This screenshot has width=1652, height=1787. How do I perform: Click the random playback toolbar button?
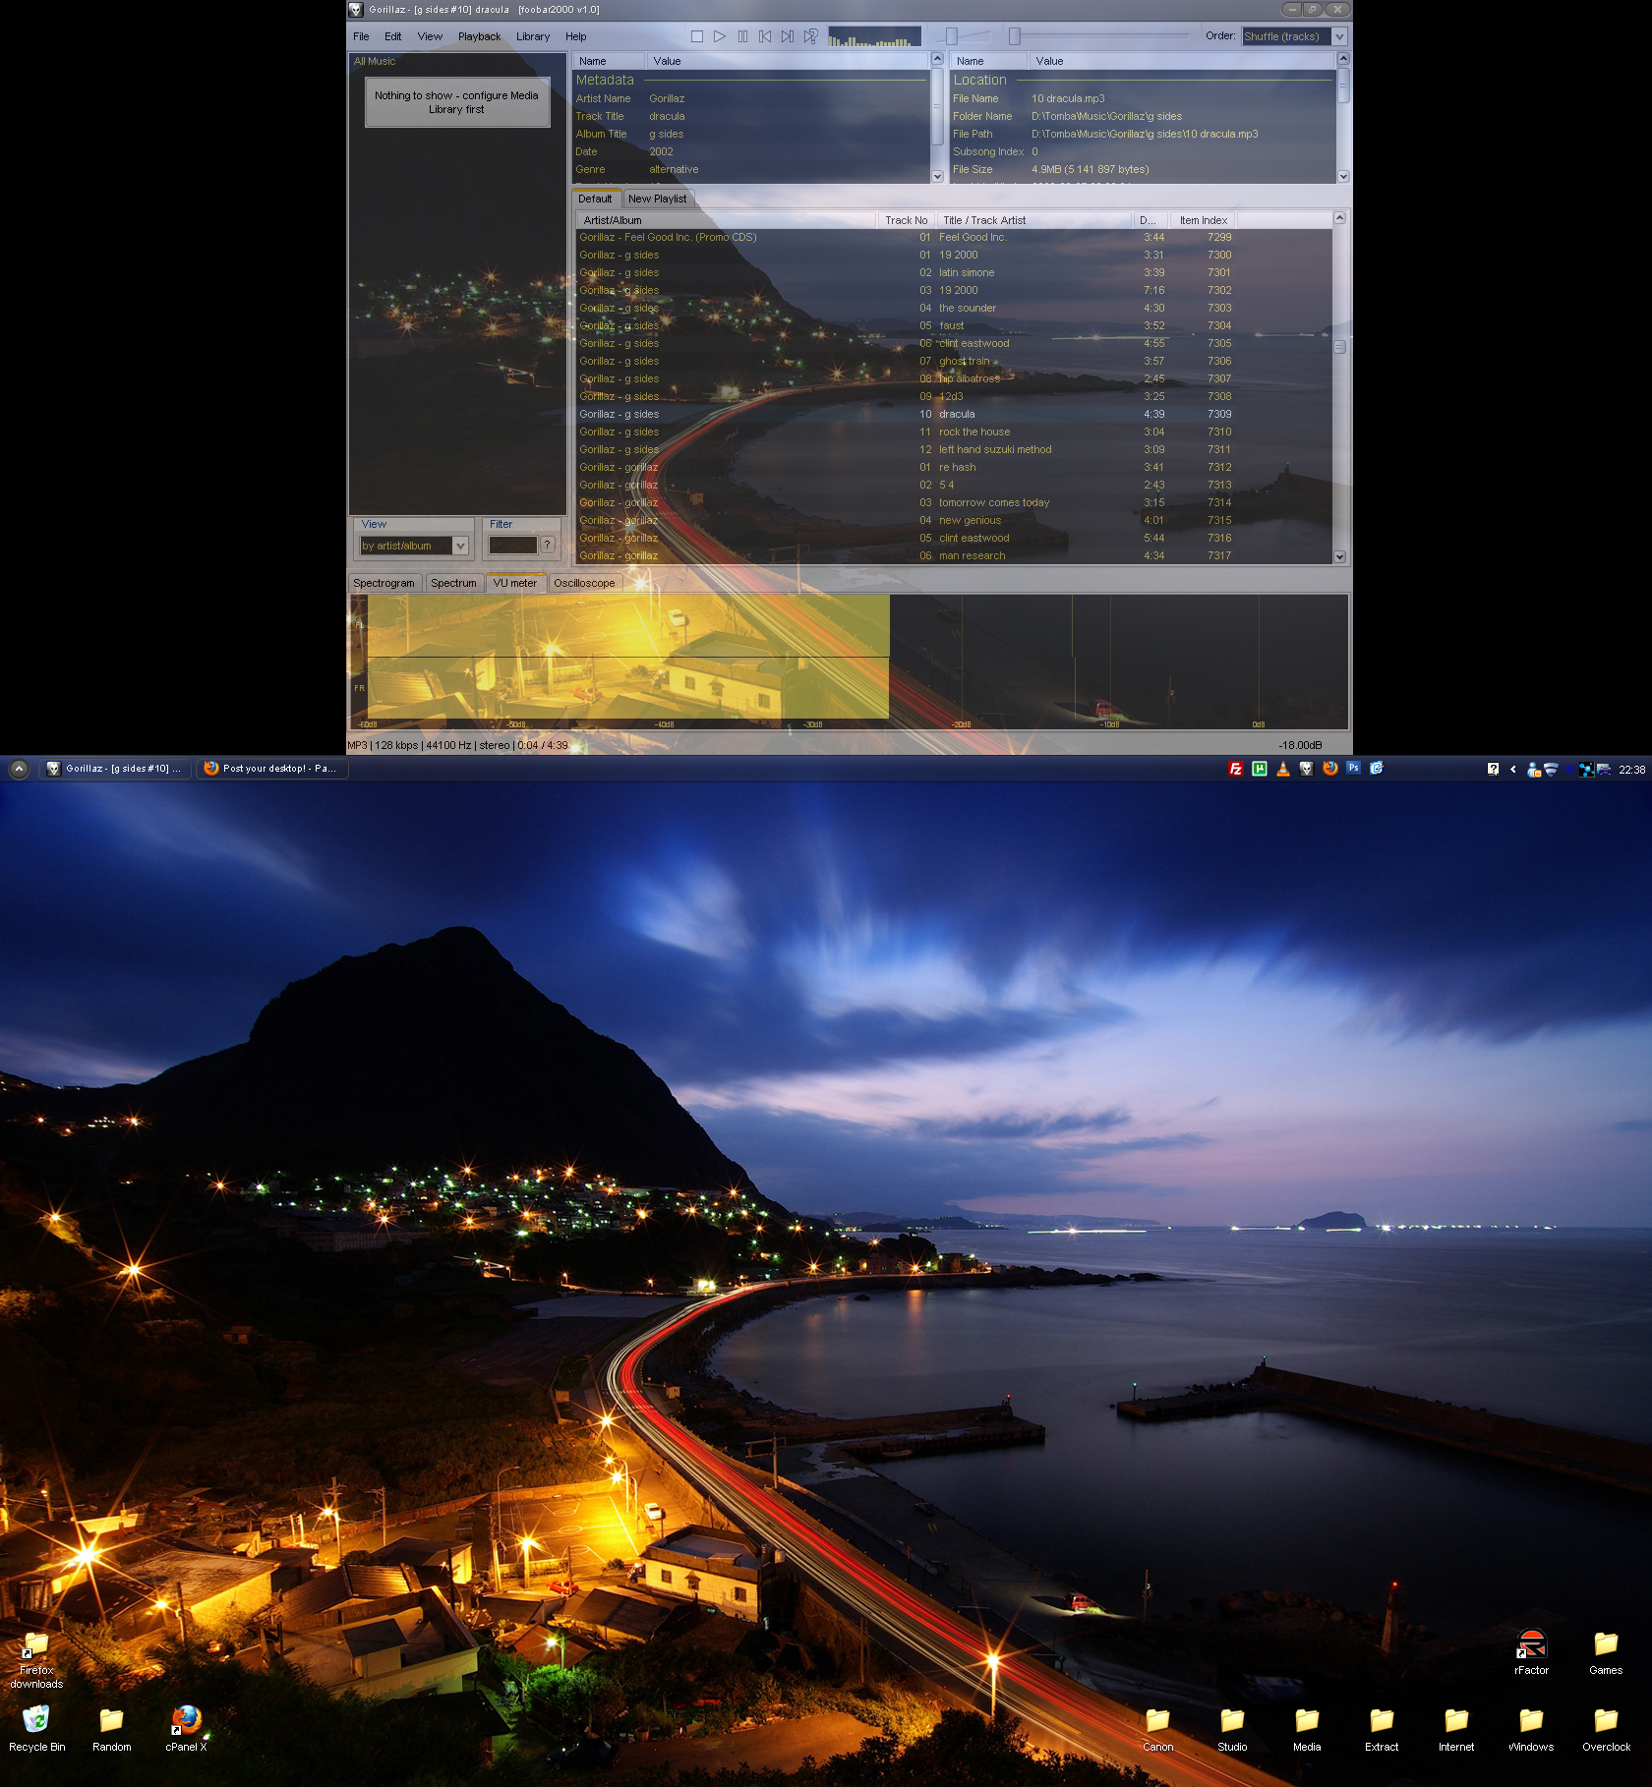point(810,36)
